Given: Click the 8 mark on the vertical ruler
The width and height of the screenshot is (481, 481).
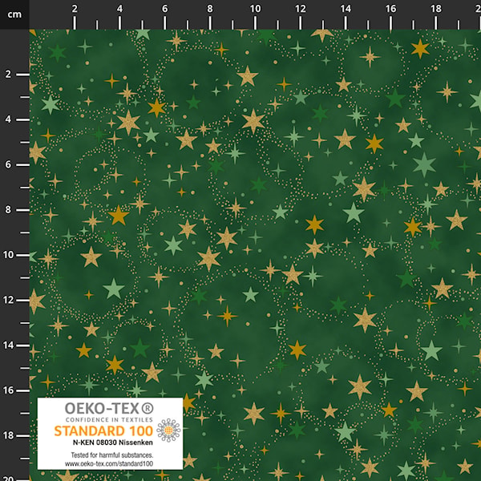Looking at the screenshot, I should pyautogui.click(x=8, y=210).
